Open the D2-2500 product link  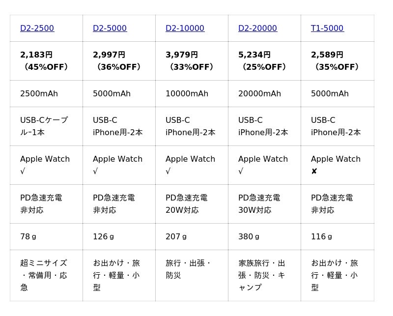pyautogui.click(x=37, y=29)
